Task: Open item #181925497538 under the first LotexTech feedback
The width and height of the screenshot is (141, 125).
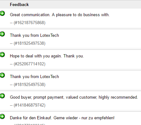Action: coord(29,43)
